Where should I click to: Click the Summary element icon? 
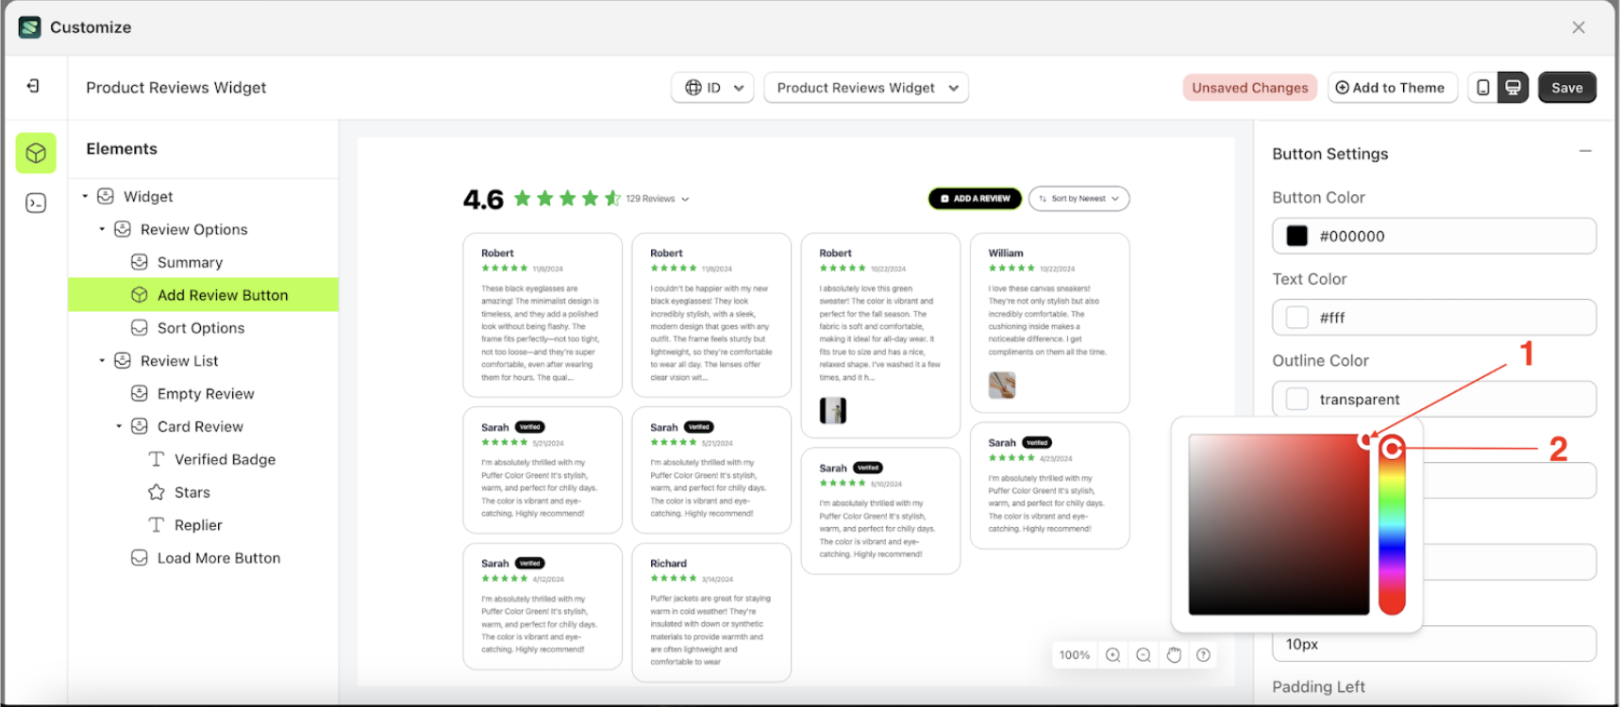pos(140,262)
